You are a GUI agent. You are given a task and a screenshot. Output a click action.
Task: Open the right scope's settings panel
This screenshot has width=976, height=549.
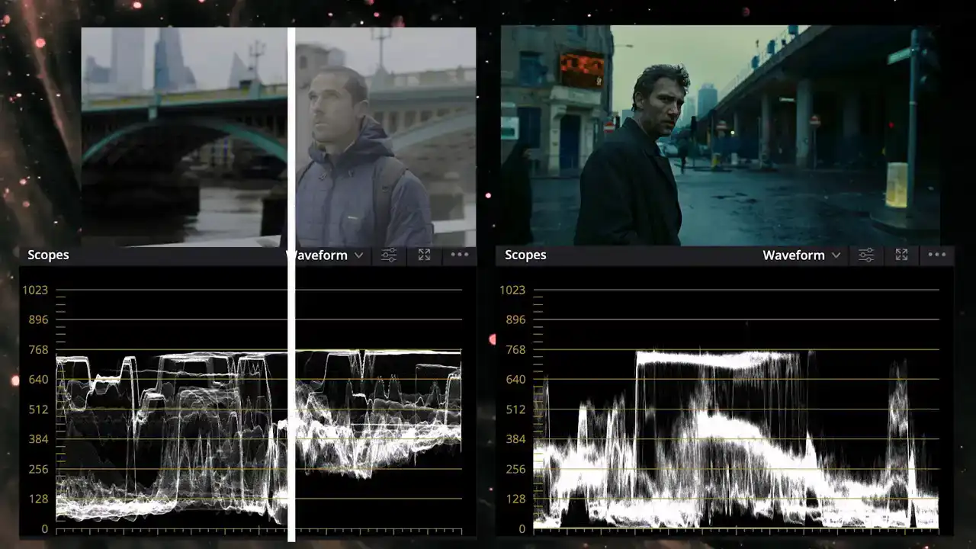866,255
